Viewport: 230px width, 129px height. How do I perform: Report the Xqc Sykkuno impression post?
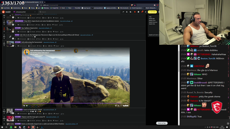click(56, 32)
